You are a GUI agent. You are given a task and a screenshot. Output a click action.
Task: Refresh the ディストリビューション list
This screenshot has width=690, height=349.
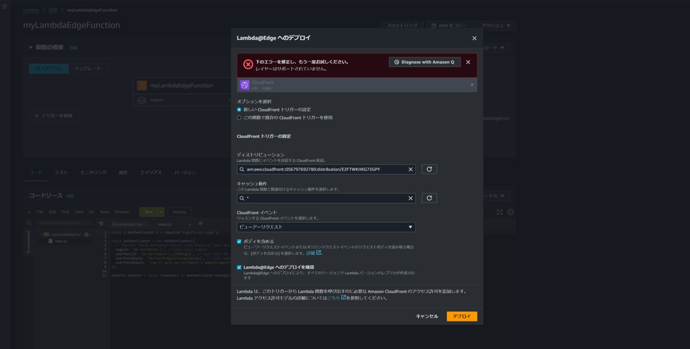tap(429, 169)
